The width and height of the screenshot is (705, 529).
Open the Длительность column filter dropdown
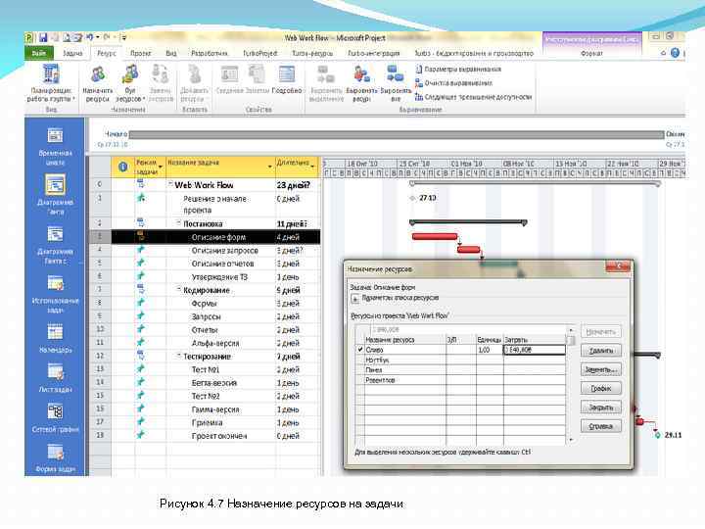pyautogui.click(x=313, y=167)
